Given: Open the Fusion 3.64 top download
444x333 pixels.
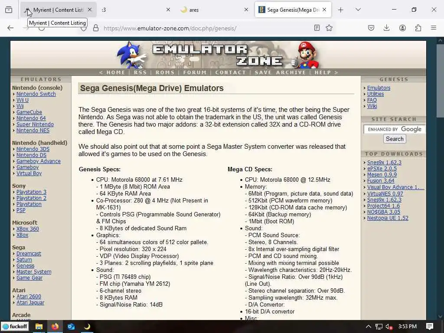Looking at the screenshot, I should (381, 181).
